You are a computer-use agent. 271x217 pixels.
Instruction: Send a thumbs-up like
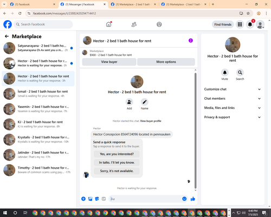point(193,199)
